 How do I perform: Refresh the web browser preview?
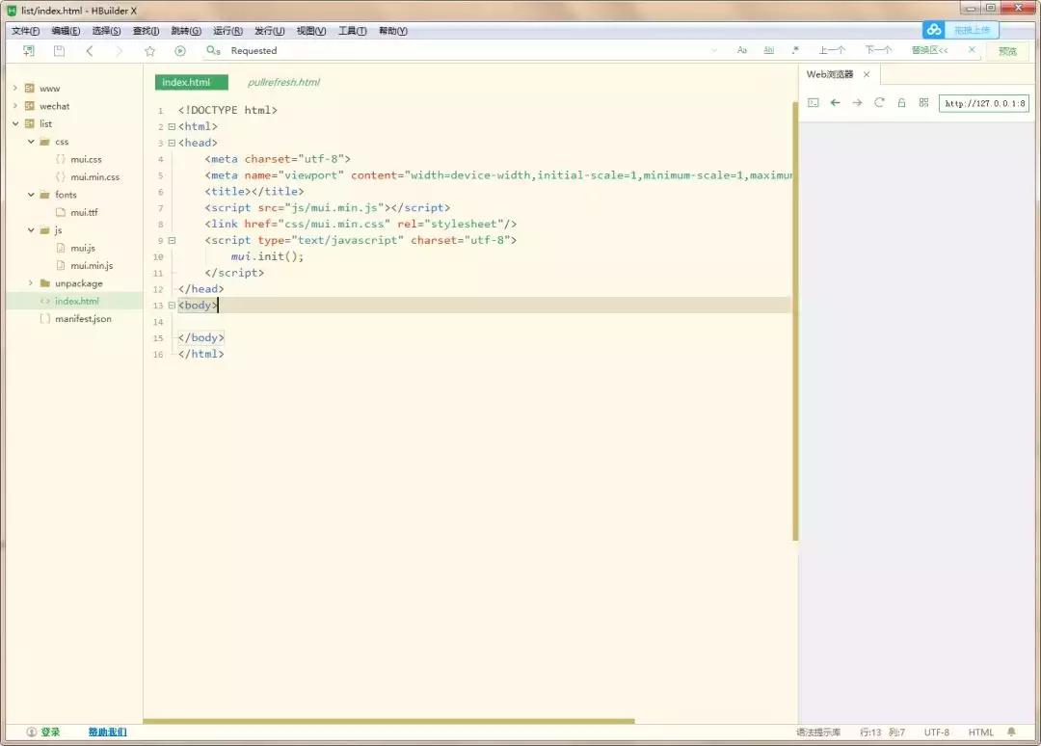(879, 103)
